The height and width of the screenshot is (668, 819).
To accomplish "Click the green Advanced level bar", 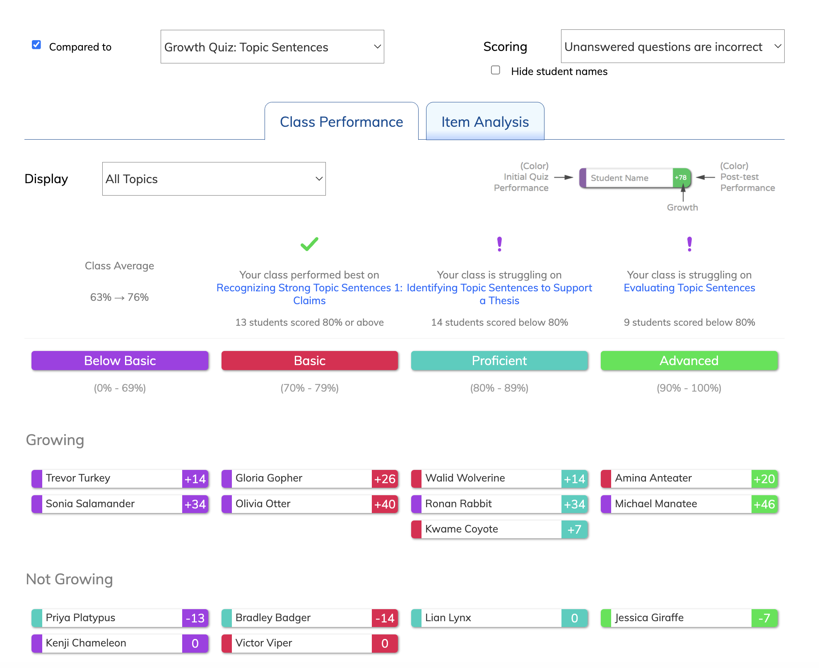I will click(x=689, y=361).
